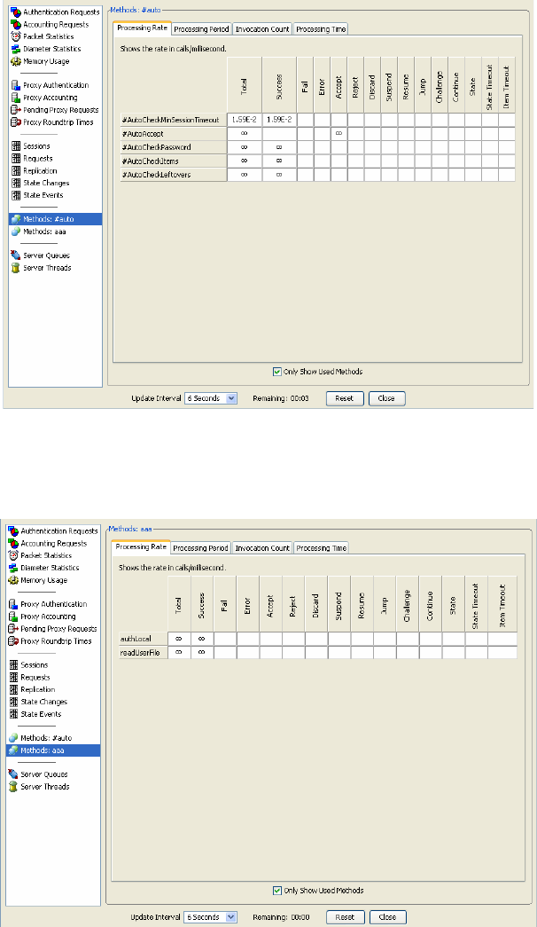Viewport: 537px width, 927px height.
Task: Click the Server Queues icon in the aaa window
Action: coord(13,774)
